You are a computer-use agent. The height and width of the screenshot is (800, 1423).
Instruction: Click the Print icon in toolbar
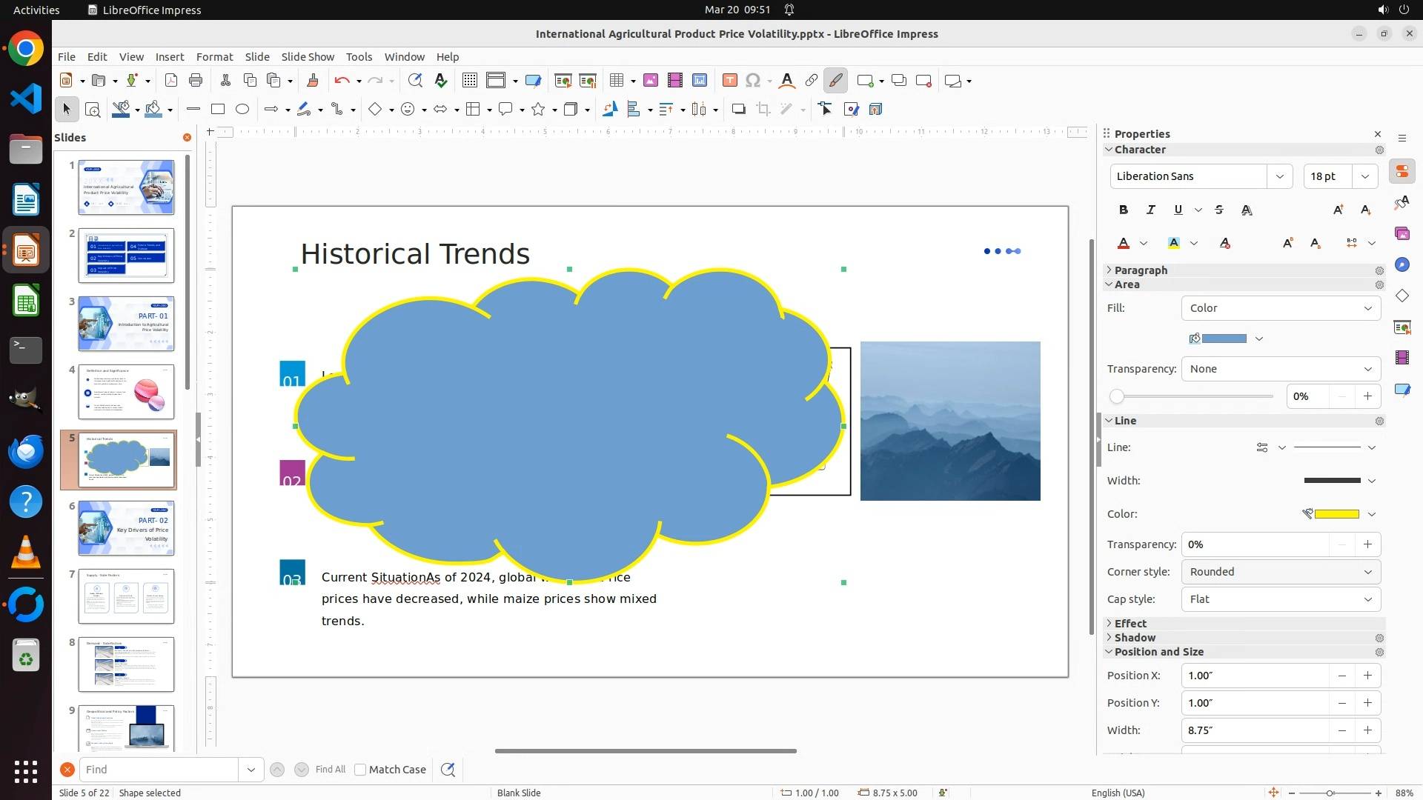point(196,81)
